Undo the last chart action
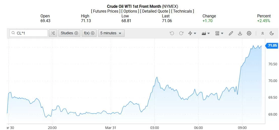Viewport: 279px width, 130px height. [x=172, y=33]
